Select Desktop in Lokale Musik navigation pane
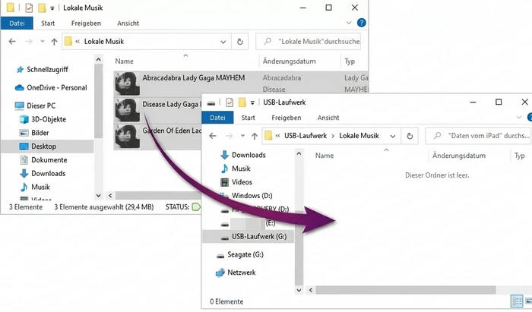Viewport: 532px width, 312px height. [47, 147]
